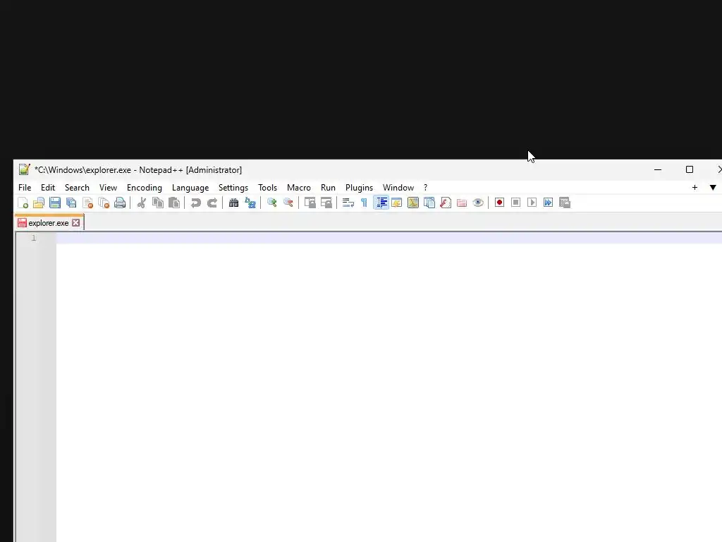Click the user-defined language icon

[x=396, y=203]
